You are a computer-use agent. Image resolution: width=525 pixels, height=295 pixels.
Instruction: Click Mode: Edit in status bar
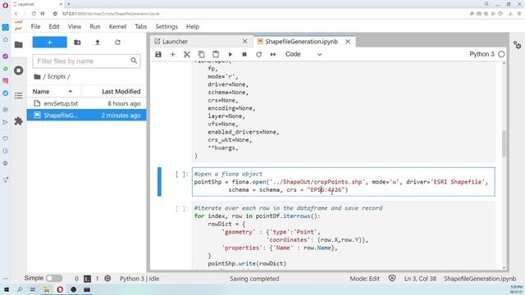(x=364, y=279)
